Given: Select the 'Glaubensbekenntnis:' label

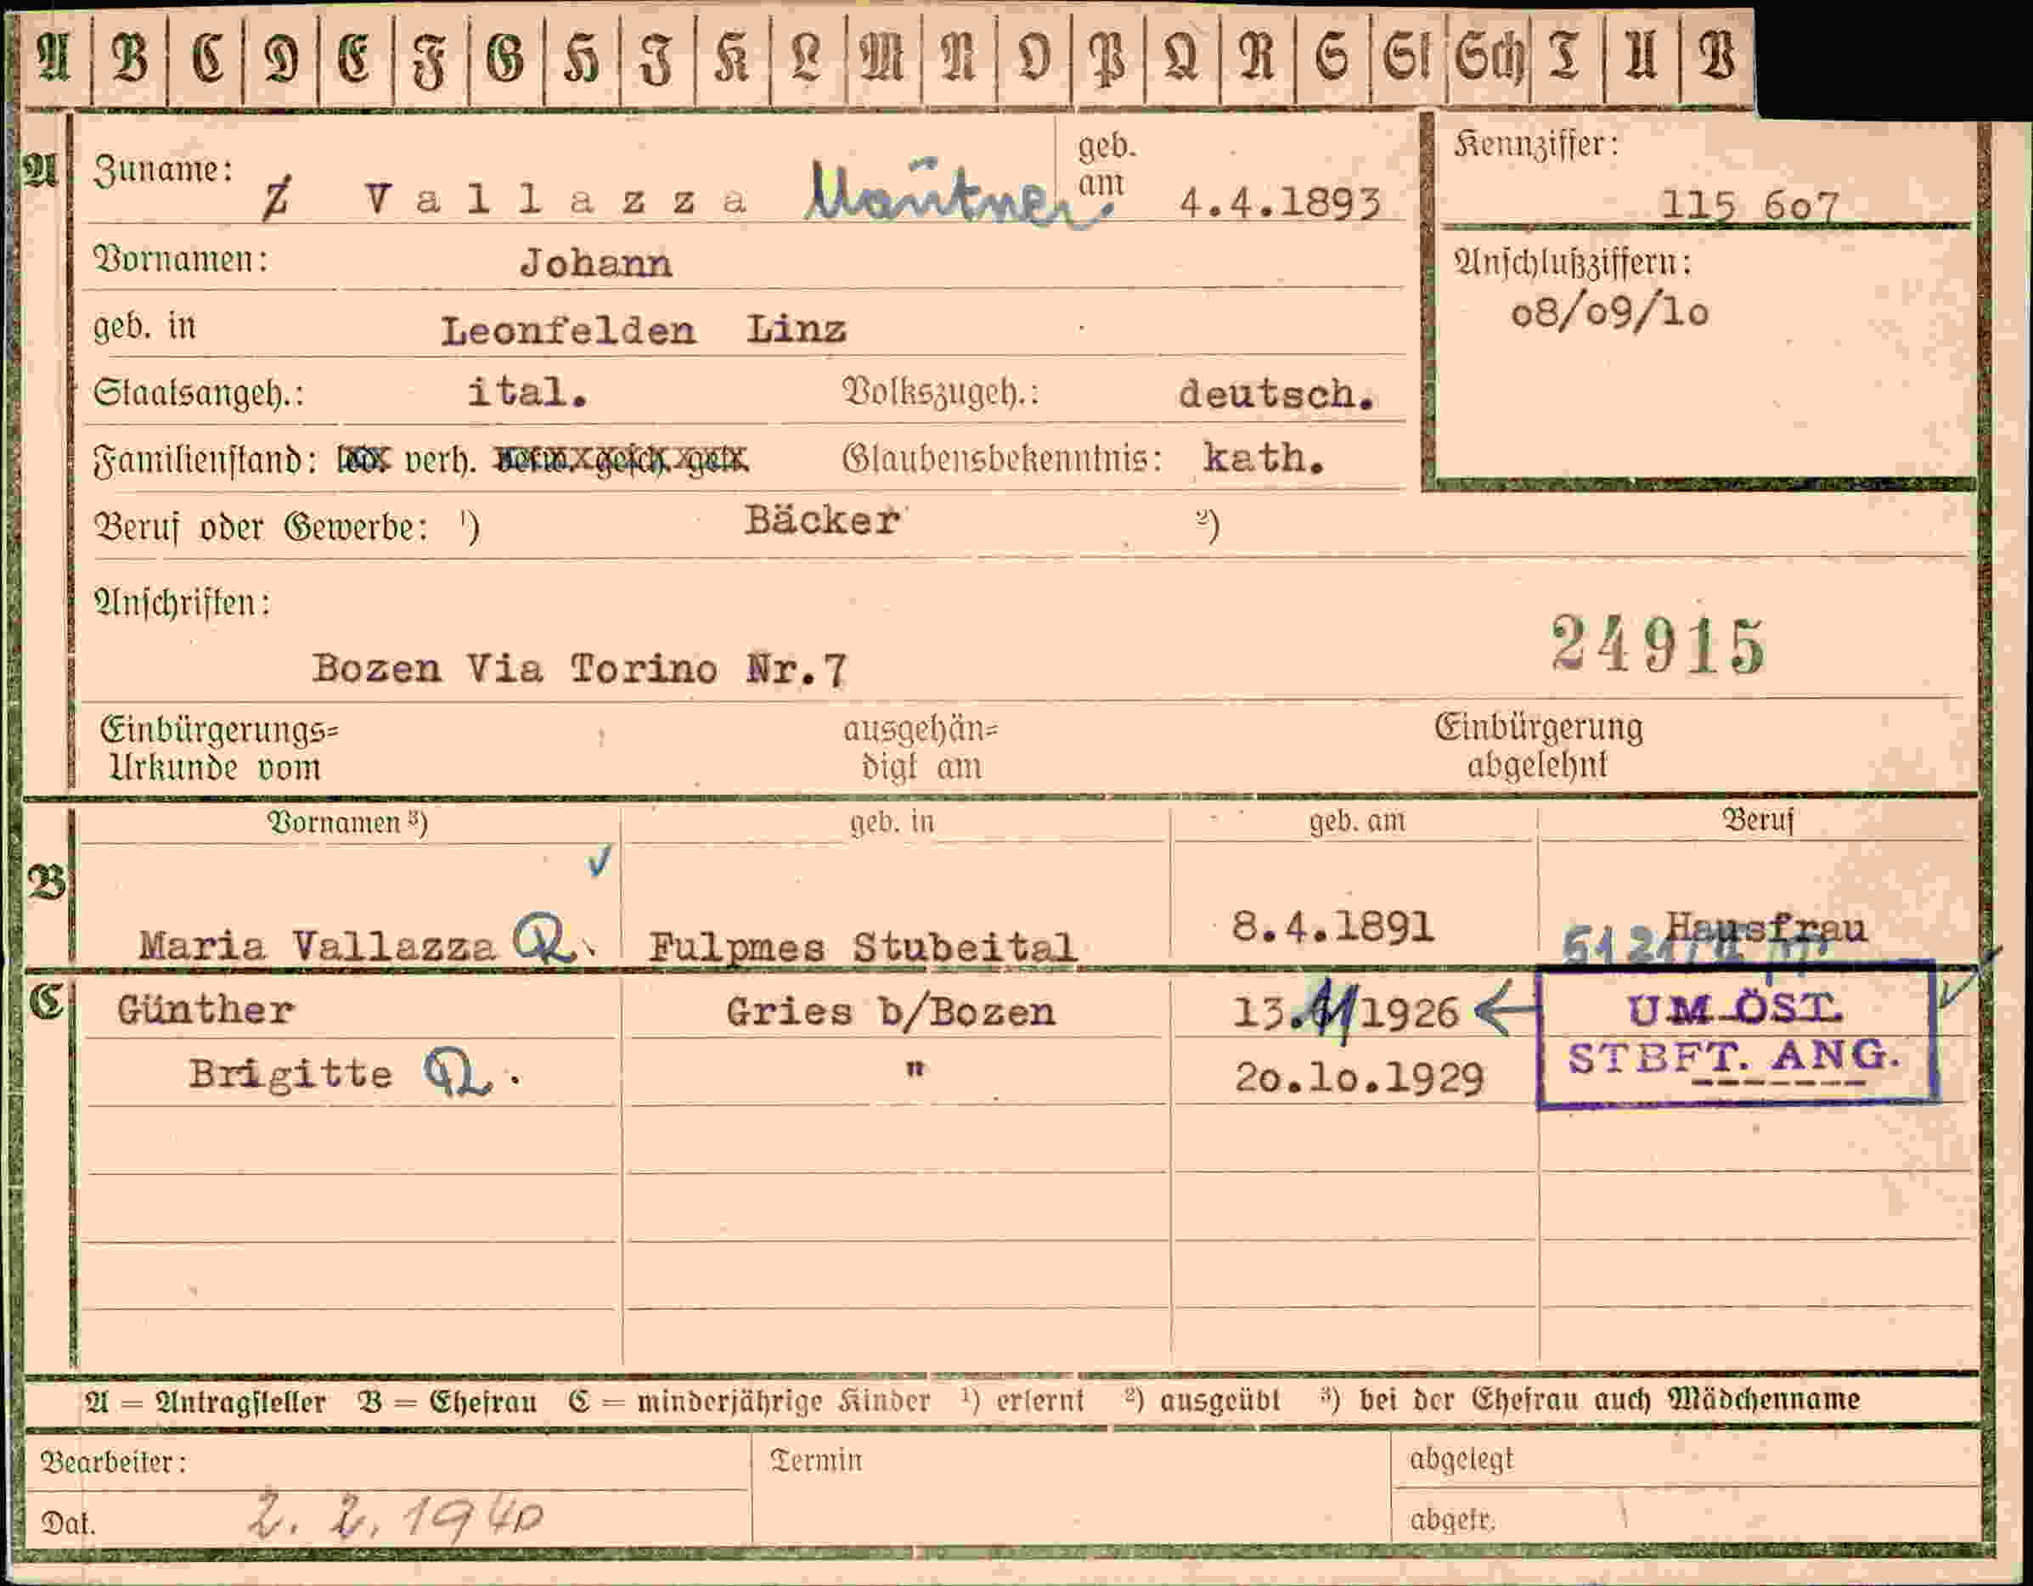Looking at the screenshot, I should pos(1003,458).
